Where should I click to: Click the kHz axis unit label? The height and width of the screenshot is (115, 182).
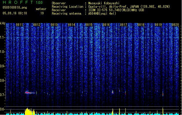pos(3,23)
